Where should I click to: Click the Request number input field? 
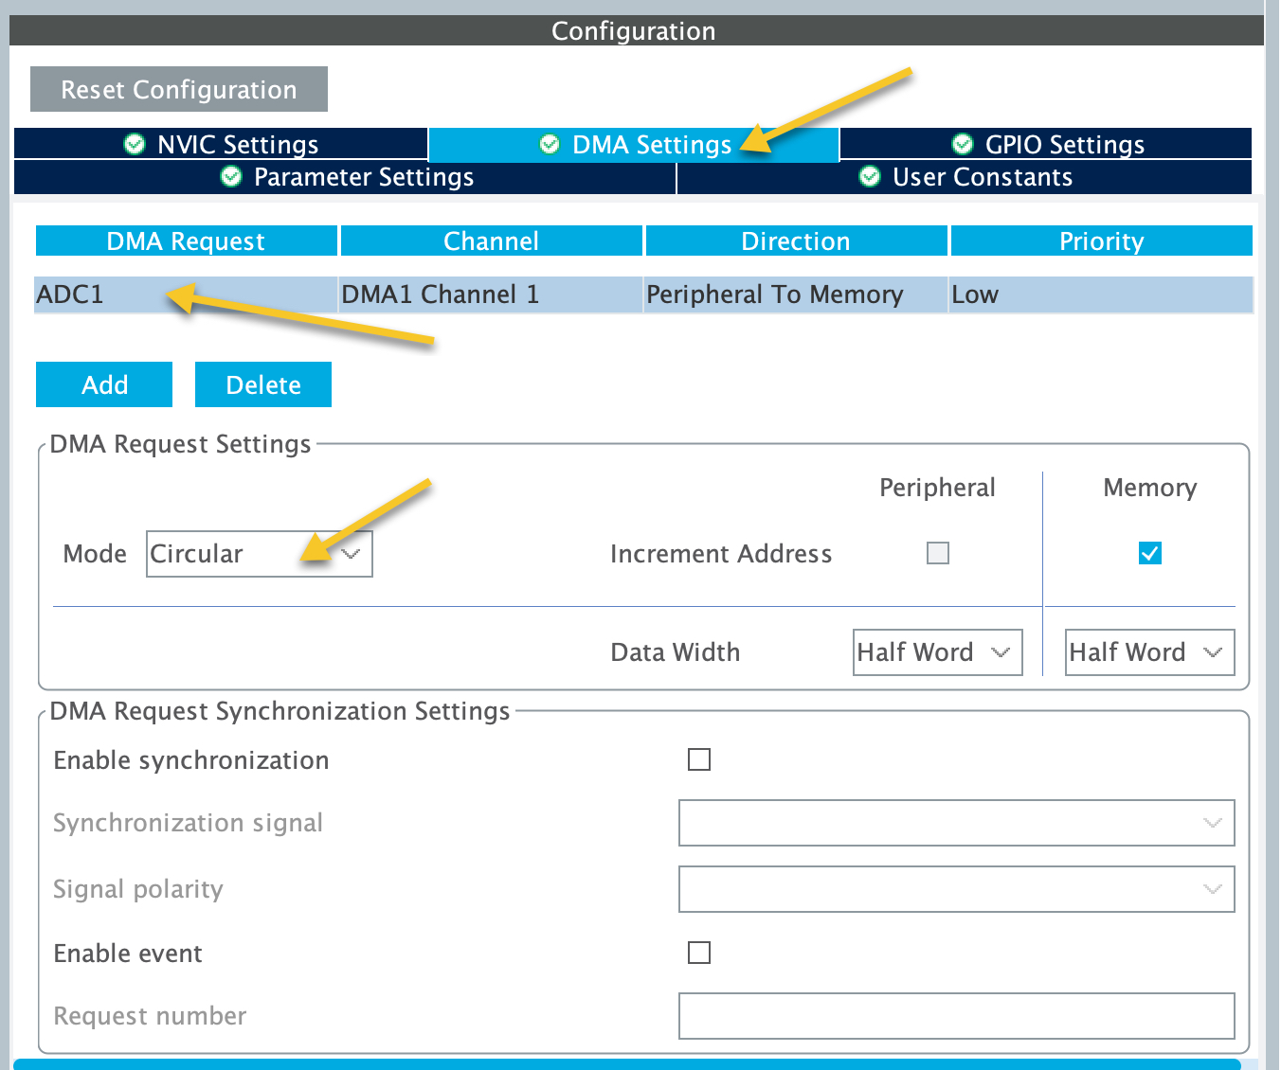point(956,1015)
